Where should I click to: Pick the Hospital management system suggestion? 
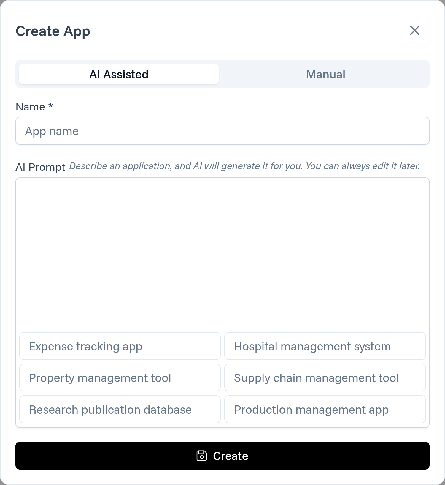325,346
